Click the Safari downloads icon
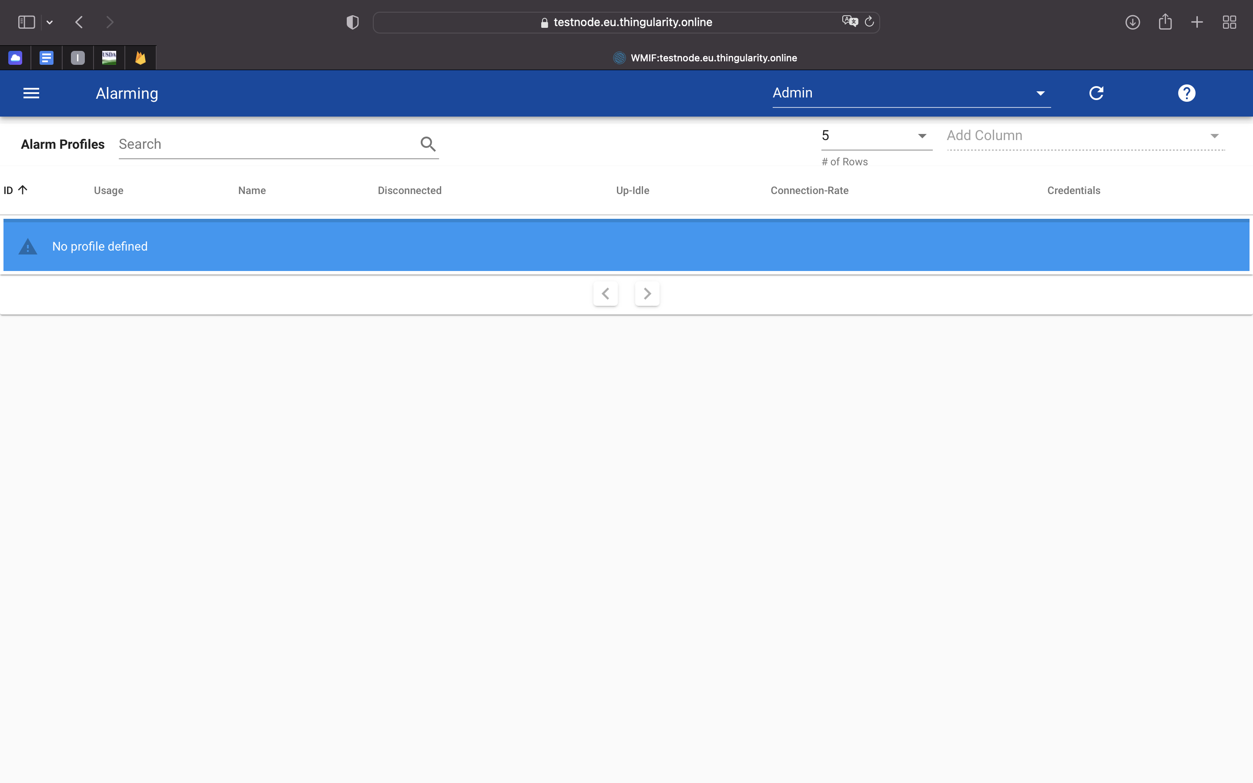1253x783 pixels. click(1132, 22)
